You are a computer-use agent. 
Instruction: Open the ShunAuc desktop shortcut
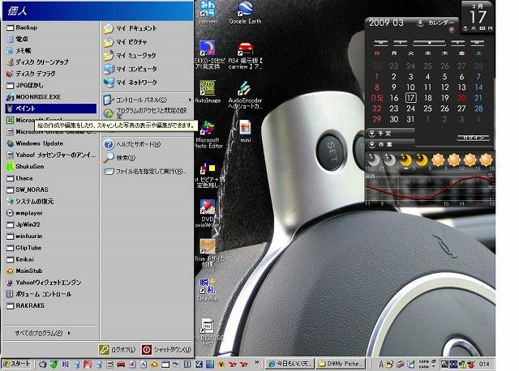[x=208, y=290]
